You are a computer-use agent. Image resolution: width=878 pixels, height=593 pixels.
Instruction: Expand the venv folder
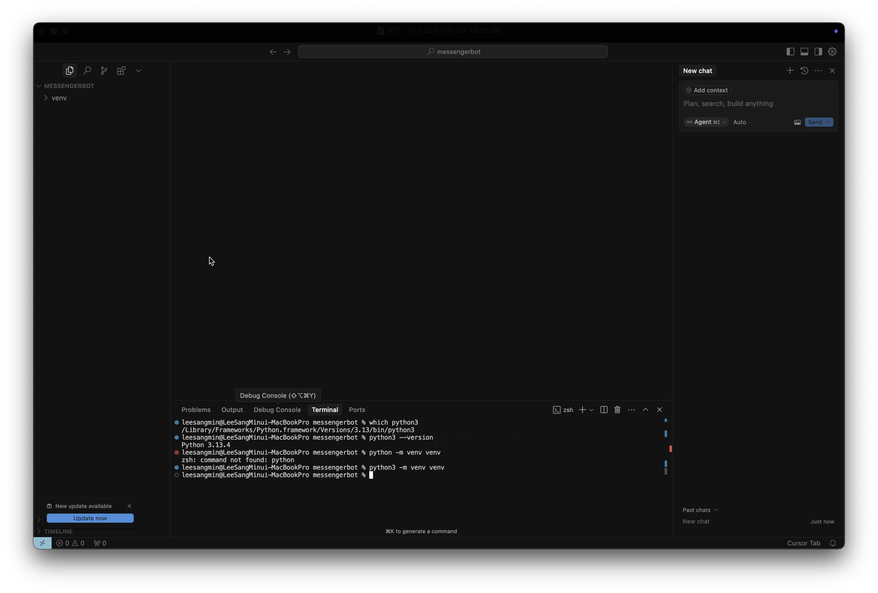(x=59, y=98)
